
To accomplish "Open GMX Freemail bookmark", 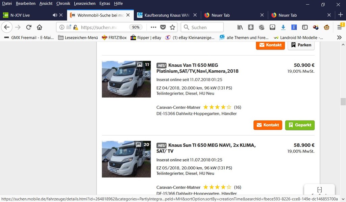I will coord(29,38).
